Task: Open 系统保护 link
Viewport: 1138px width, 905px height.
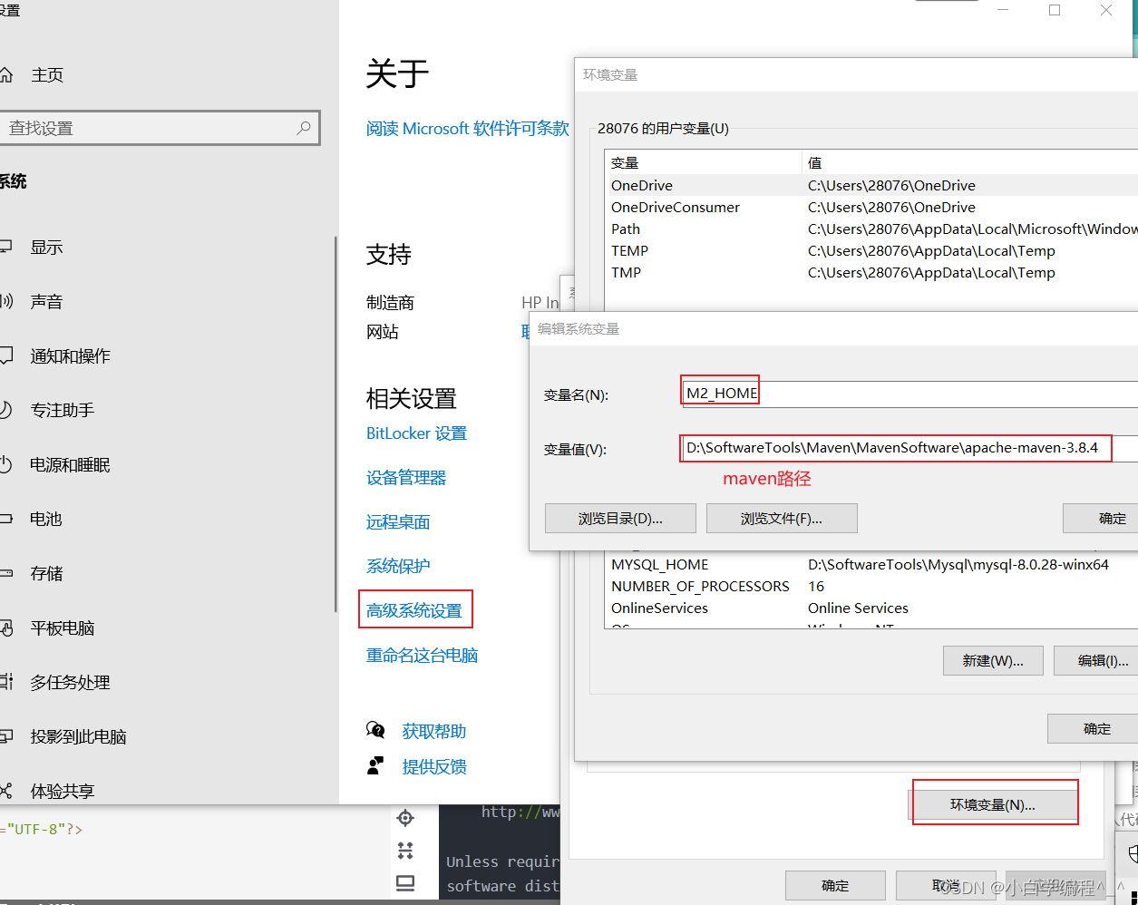Action: click(398, 566)
